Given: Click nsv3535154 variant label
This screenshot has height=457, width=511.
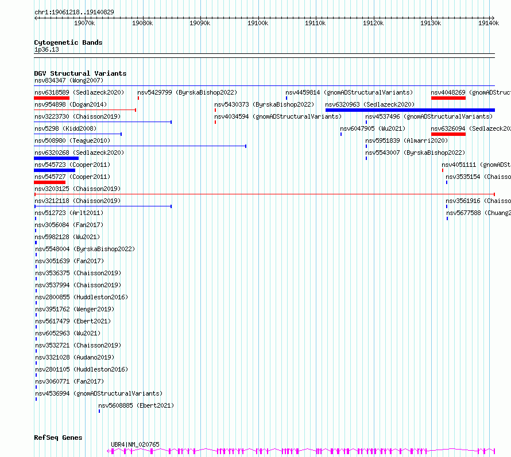Looking at the screenshot, I should click(x=478, y=177).
